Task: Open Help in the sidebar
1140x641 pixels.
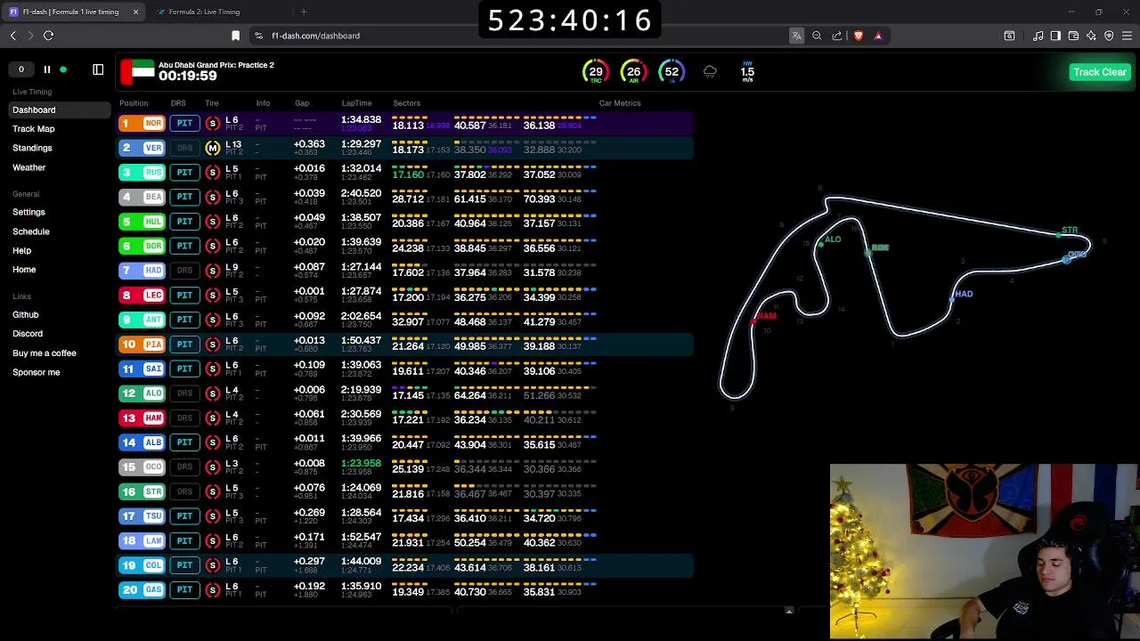Action: (x=22, y=251)
